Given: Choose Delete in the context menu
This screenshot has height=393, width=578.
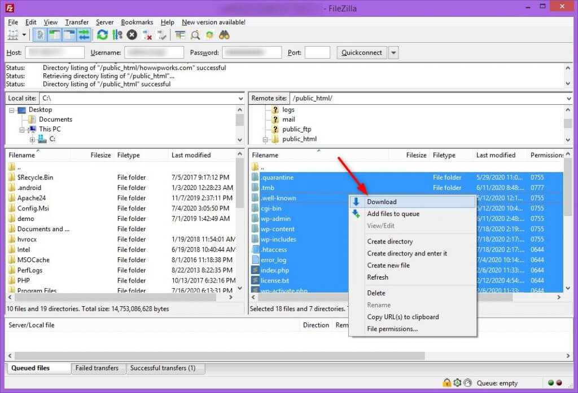Looking at the screenshot, I should pos(413,293).
